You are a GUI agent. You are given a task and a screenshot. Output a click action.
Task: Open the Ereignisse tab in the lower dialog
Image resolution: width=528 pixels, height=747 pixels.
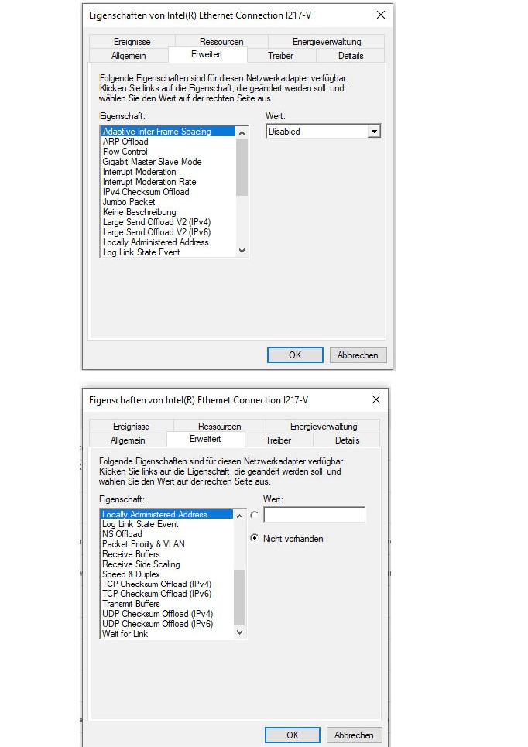(x=131, y=427)
